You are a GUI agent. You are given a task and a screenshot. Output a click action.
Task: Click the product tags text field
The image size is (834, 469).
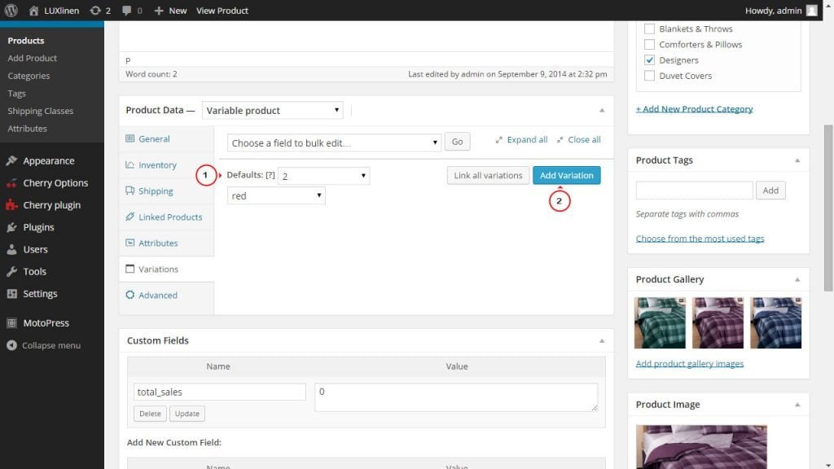pyautogui.click(x=694, y=191)
